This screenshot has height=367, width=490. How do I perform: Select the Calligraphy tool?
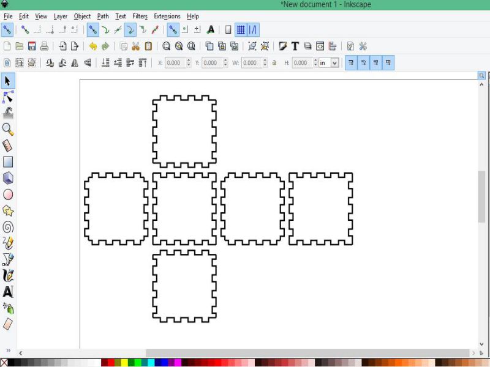click(x=8, y=276)
